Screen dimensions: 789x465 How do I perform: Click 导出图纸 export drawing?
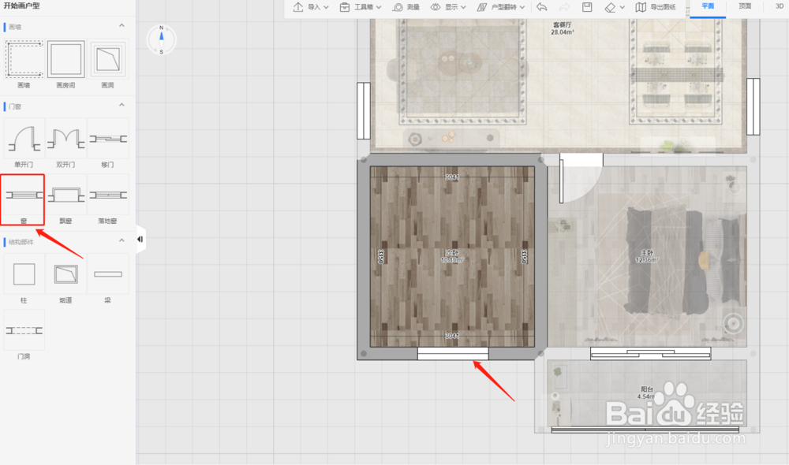[x=655, y=7]
